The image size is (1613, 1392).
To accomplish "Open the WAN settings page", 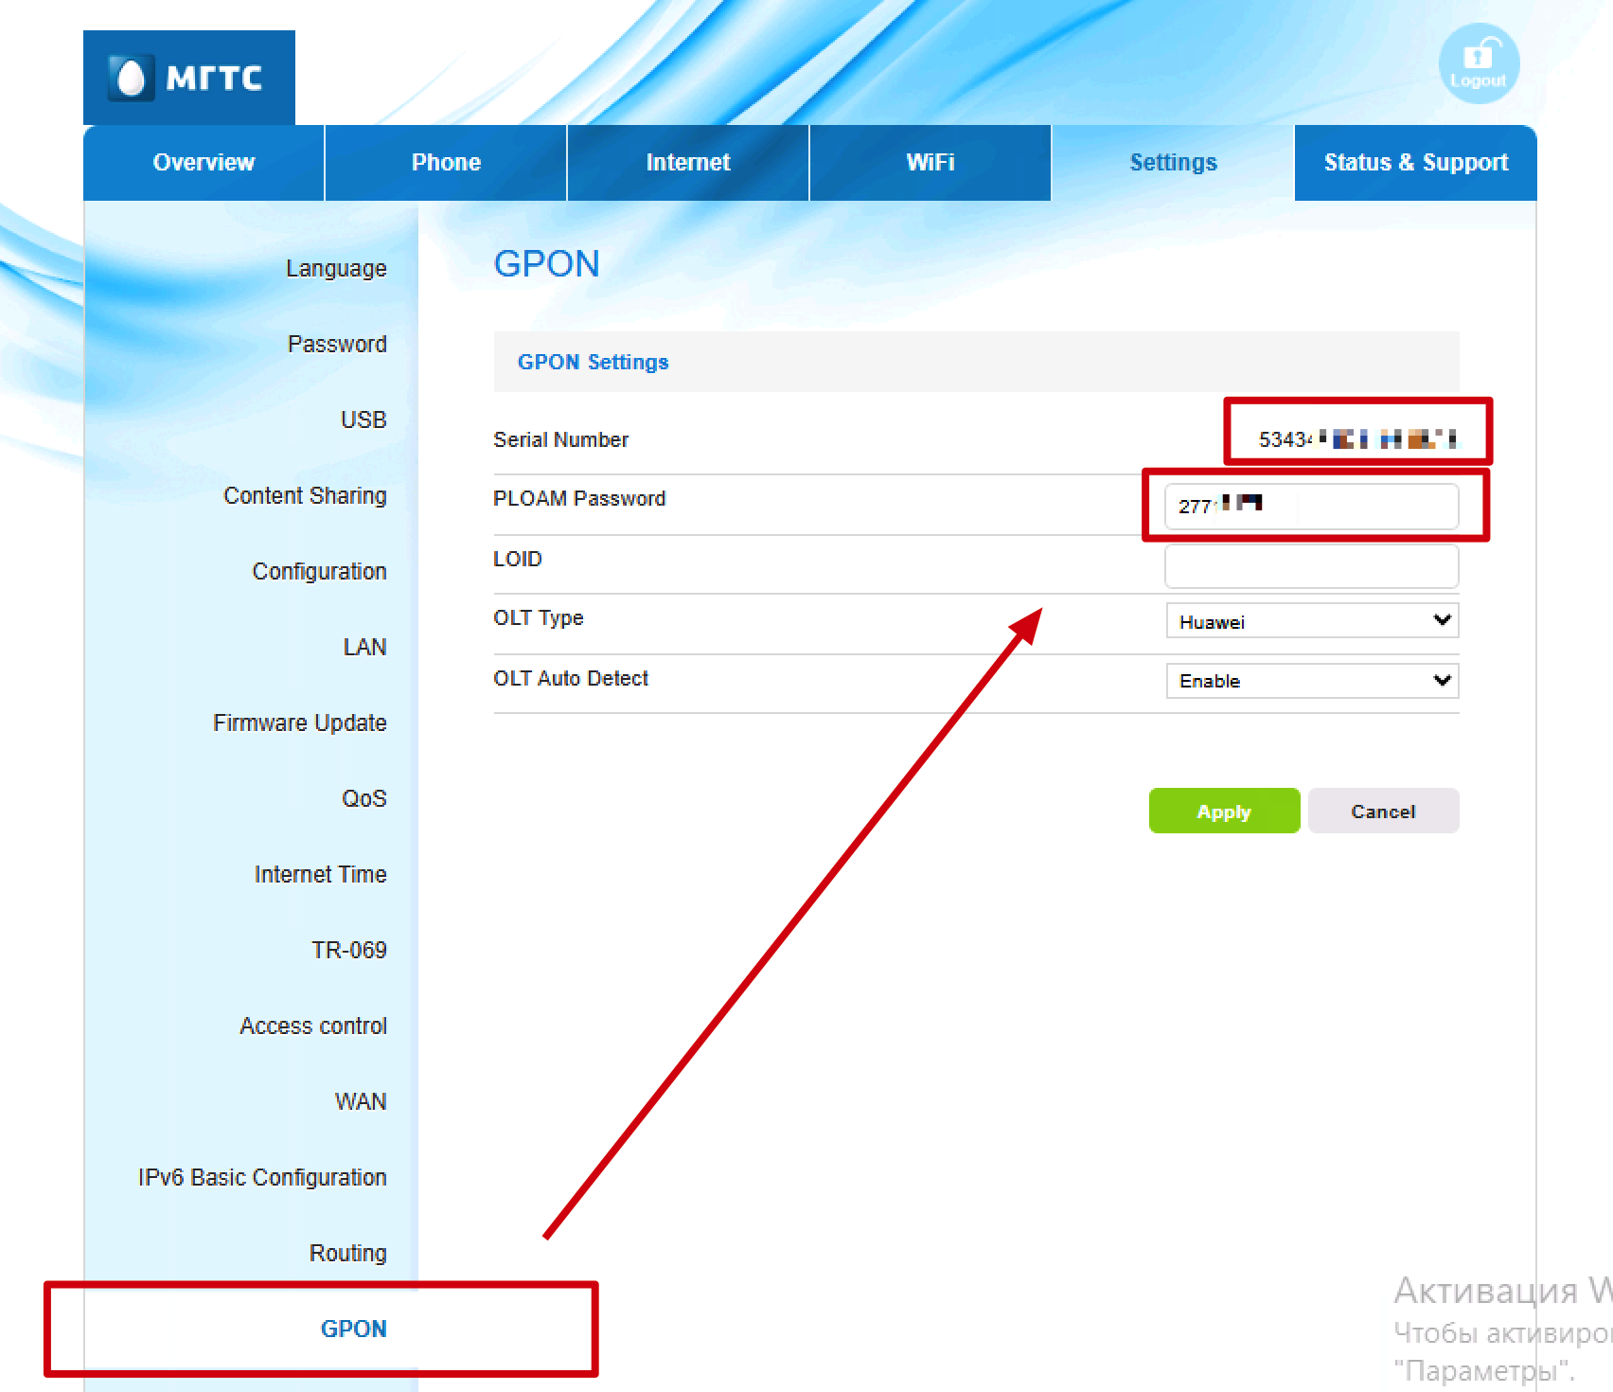I will point(361,1102).
